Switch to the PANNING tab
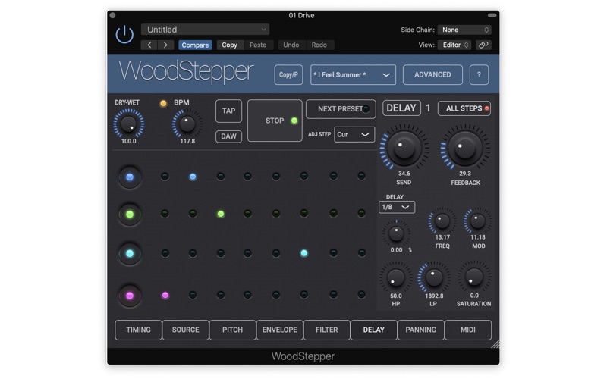607x379 pixels. tap(421, 330)
